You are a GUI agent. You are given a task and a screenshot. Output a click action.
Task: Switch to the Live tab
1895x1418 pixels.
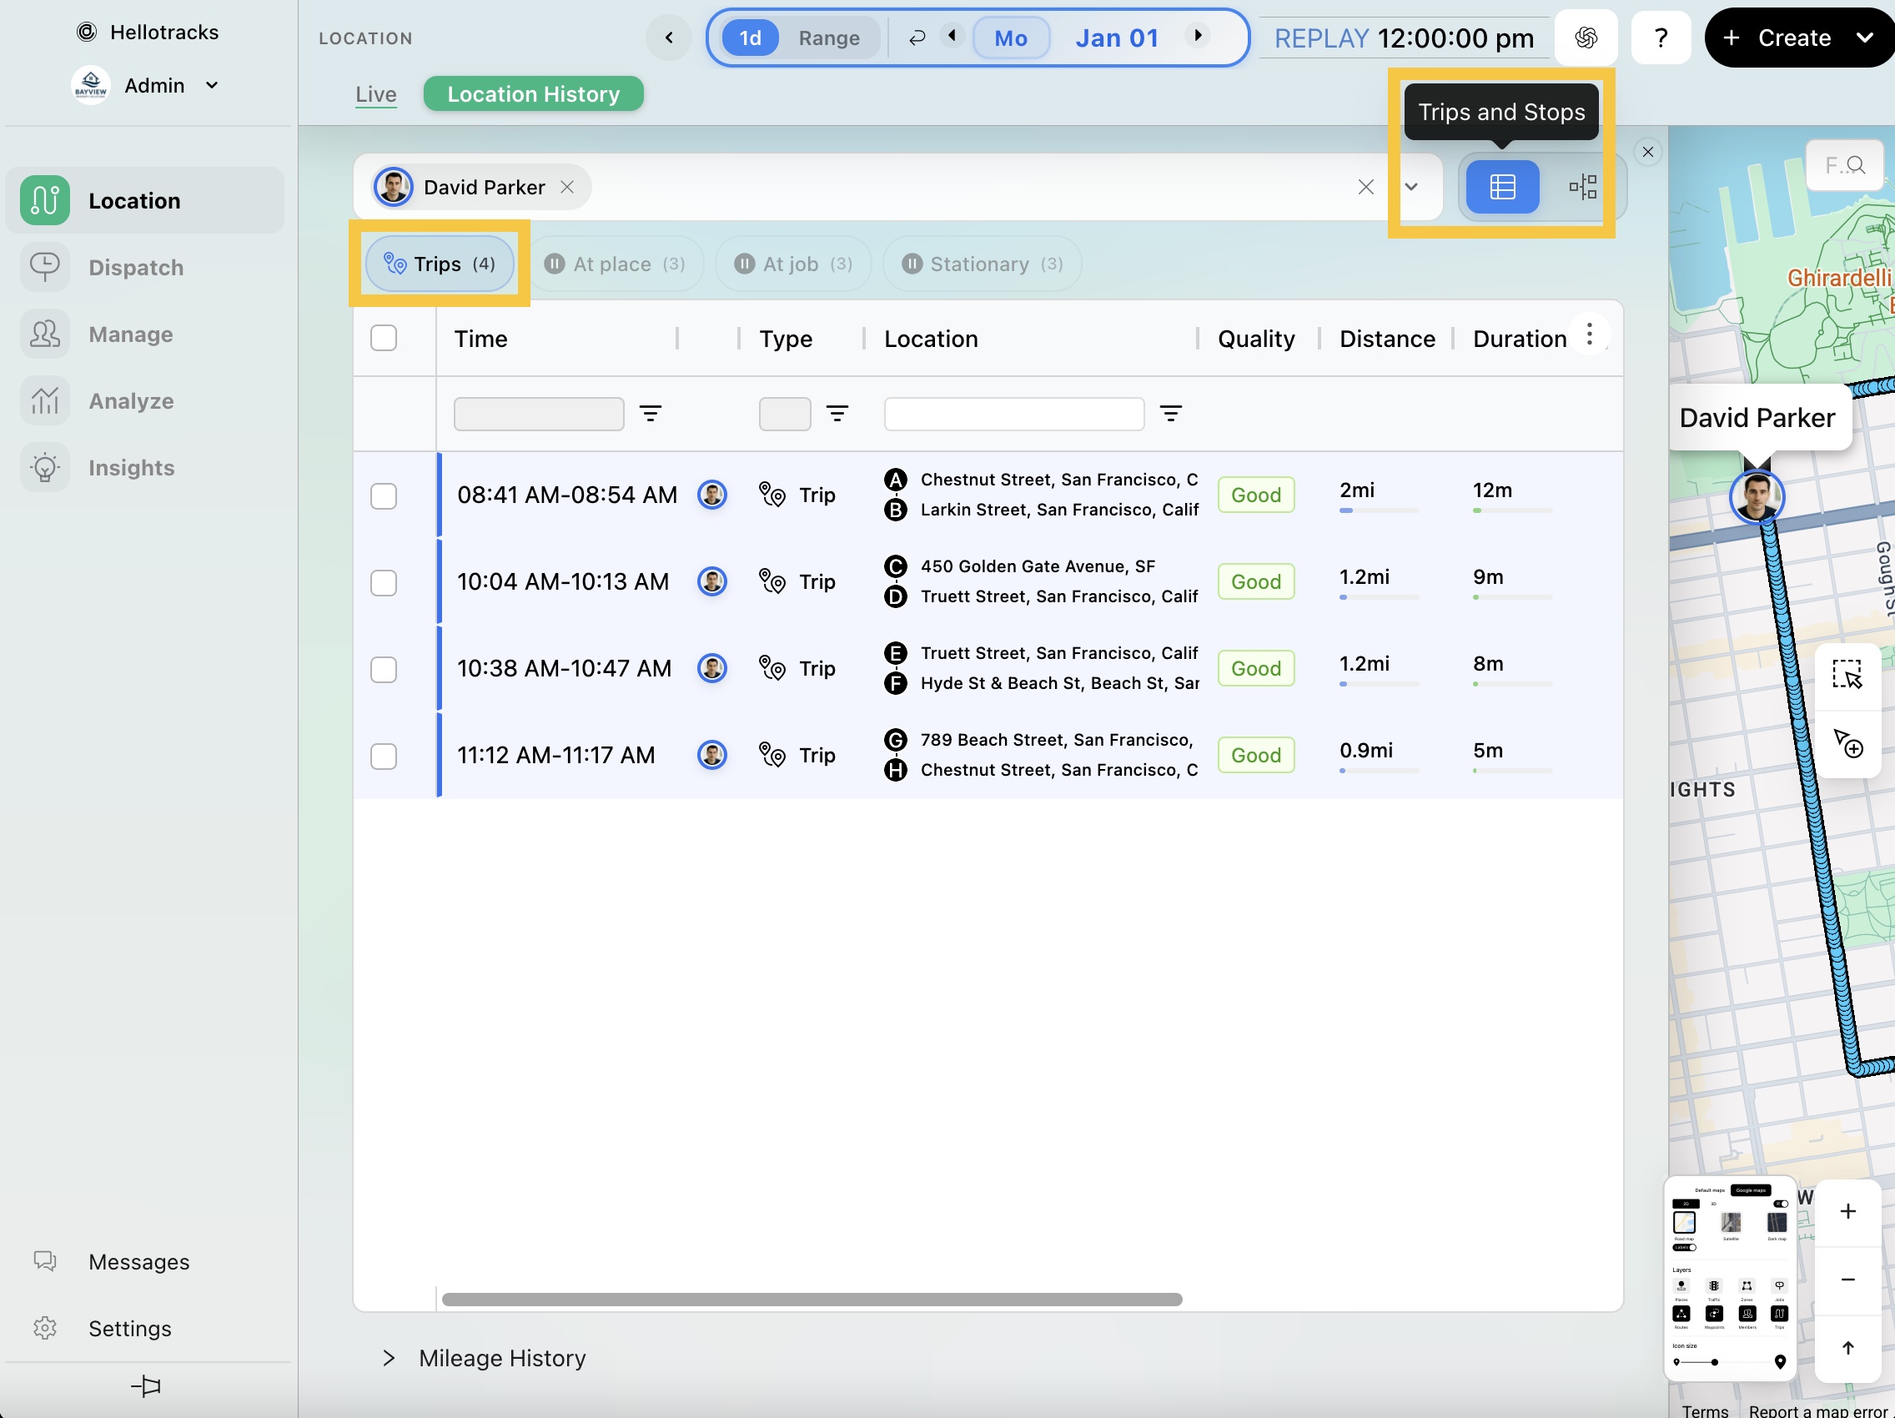pos(375,94)
